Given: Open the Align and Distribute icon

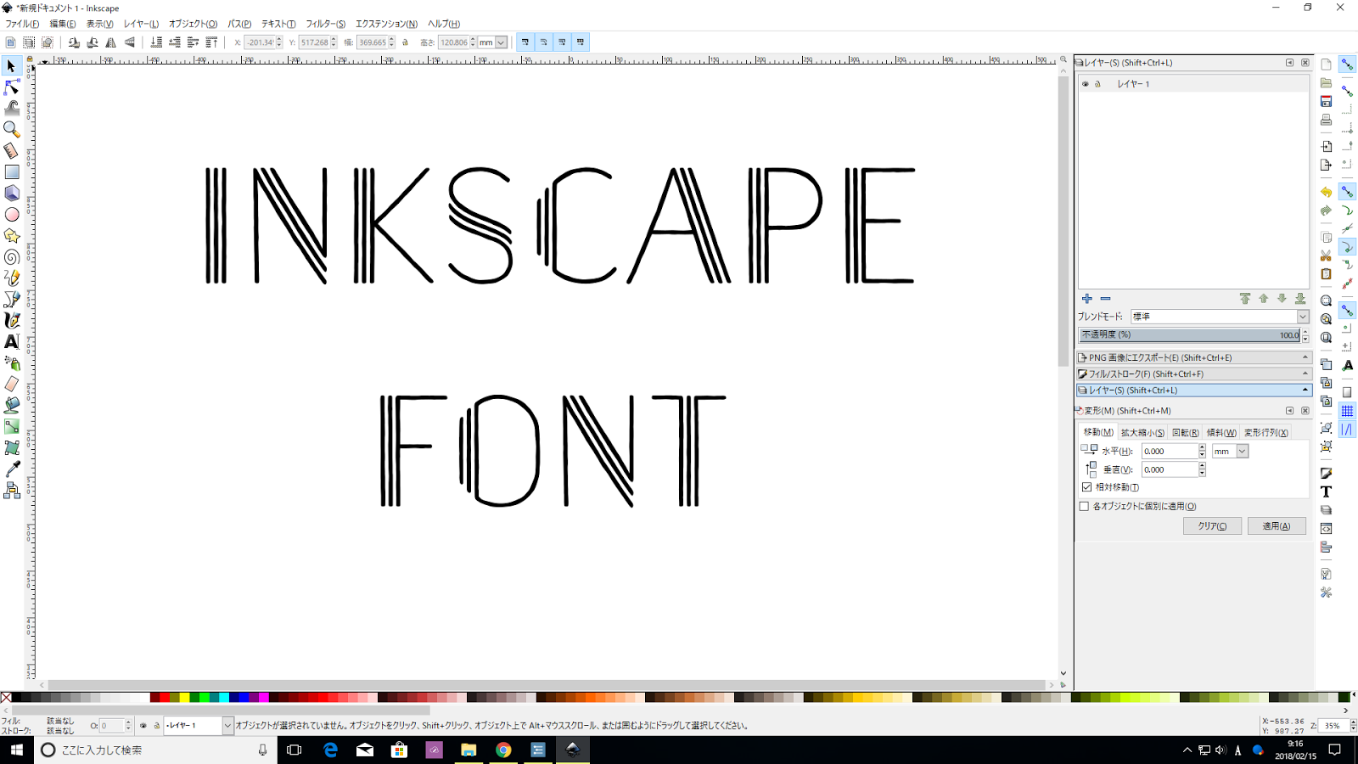Looking at the screenshot, I should (1326, 548).
